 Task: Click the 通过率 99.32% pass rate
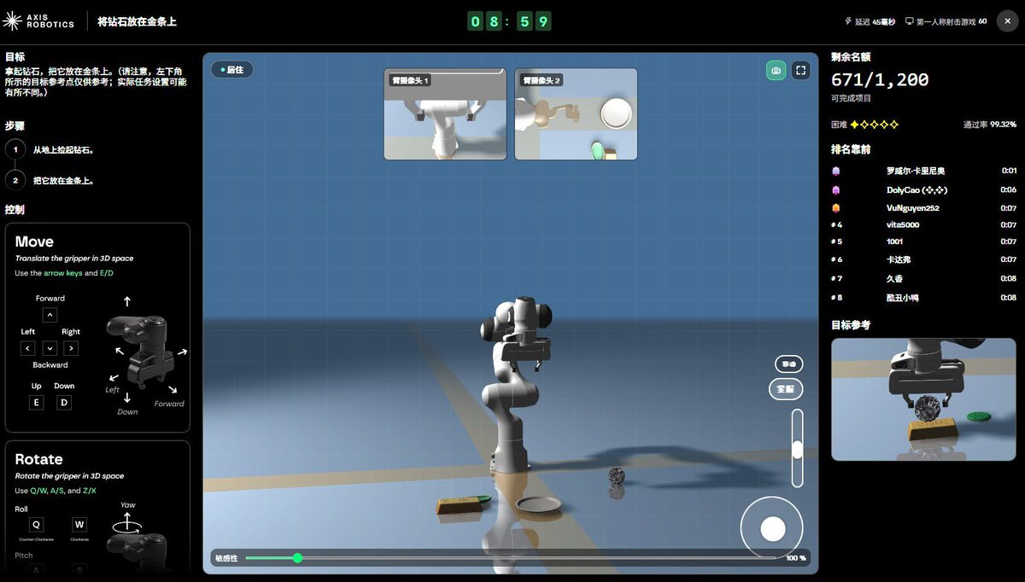coord(990,125)
